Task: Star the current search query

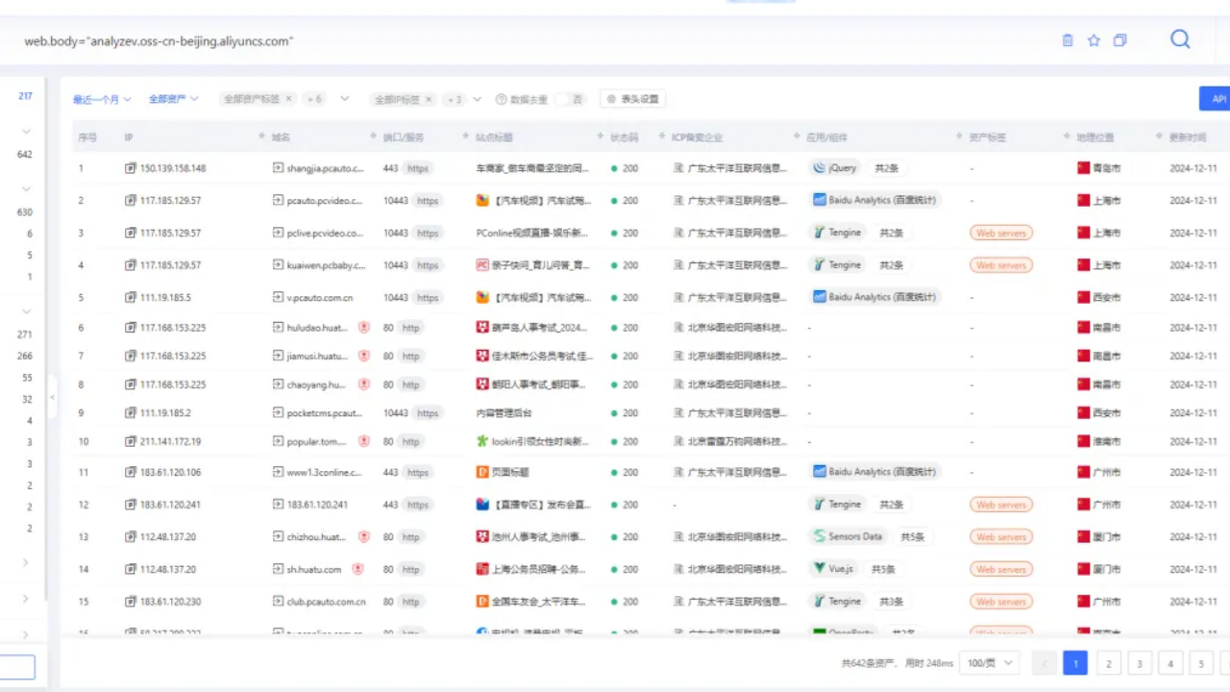Action: pos(1094,40)
